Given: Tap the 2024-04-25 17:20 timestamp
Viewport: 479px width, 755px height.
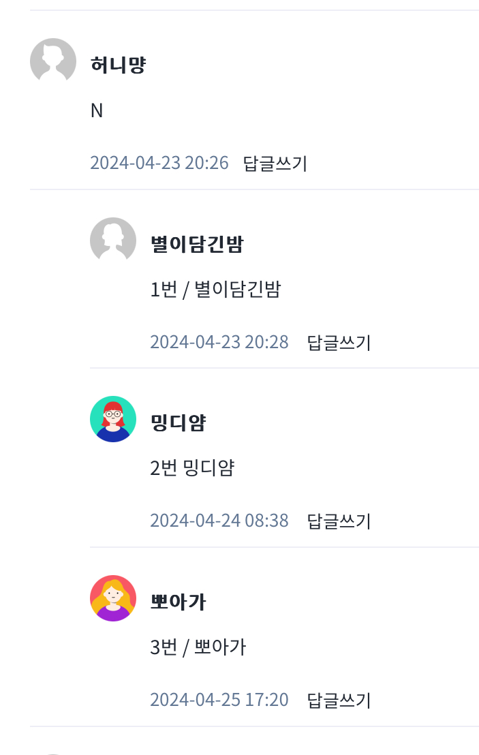Looking at the screenshot, I should click(219, 700).
